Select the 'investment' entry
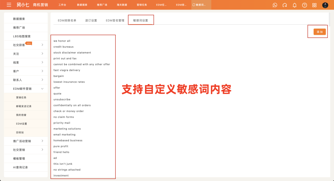Viewport: 334px width, 181px height. tap(61, 175)
